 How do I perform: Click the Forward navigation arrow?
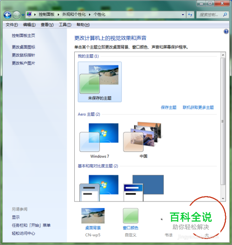click(16, 15)
